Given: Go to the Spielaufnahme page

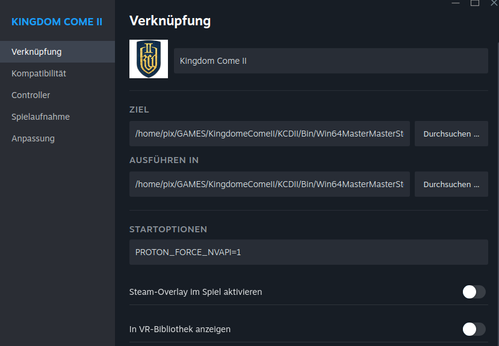Looking at the screenshot, I should (40, 117).
